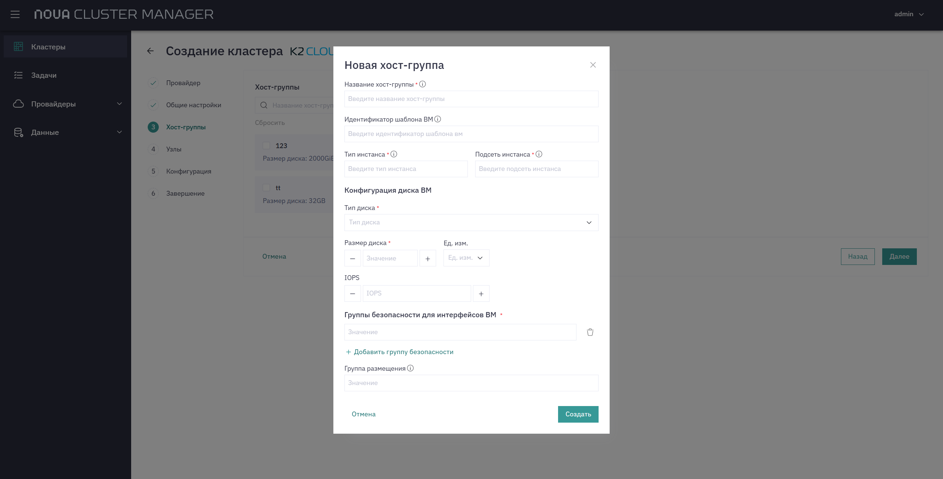Decrease Размер диска value with minus button

coord(353,258)
